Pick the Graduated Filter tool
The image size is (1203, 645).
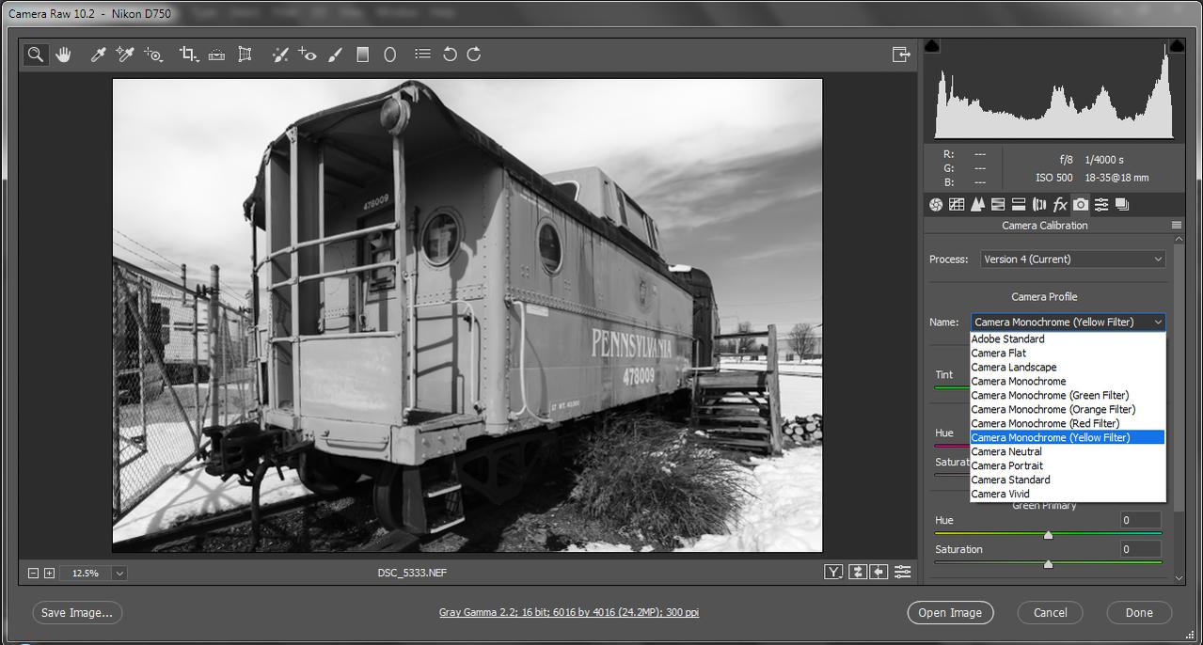362,55
